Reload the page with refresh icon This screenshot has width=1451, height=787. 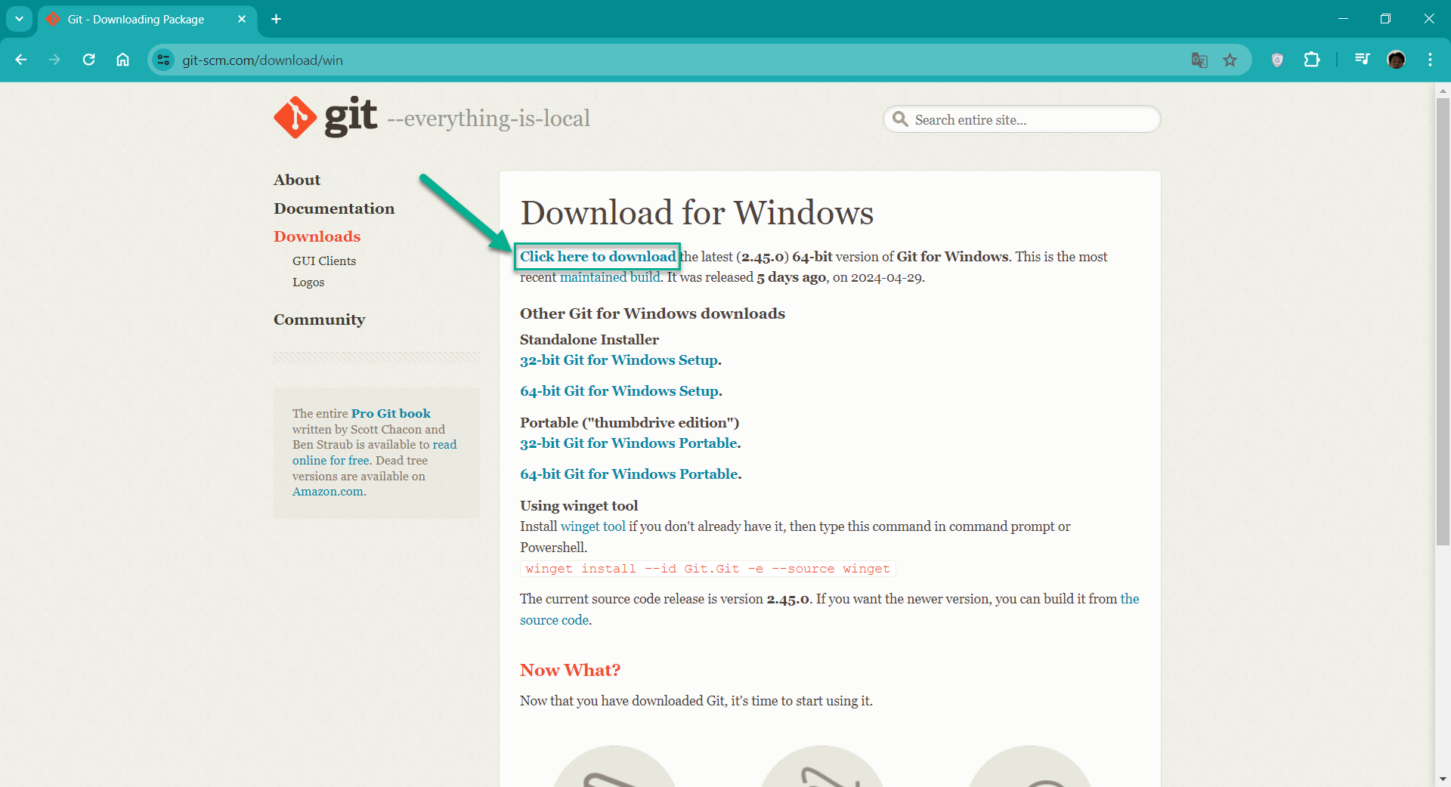[88, 60]
